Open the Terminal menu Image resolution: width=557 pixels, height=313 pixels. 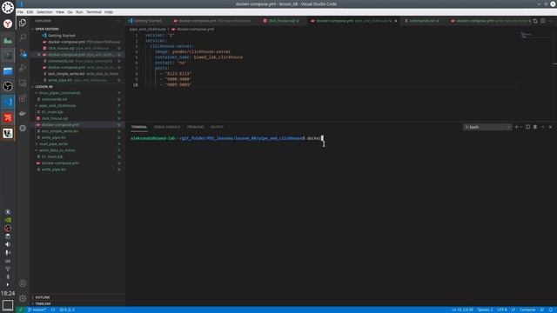(x=94, y=12)
